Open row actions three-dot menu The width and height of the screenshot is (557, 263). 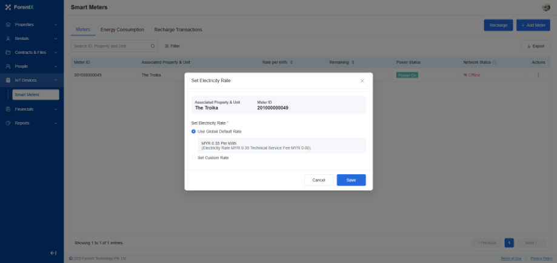(x=538, y=75)
